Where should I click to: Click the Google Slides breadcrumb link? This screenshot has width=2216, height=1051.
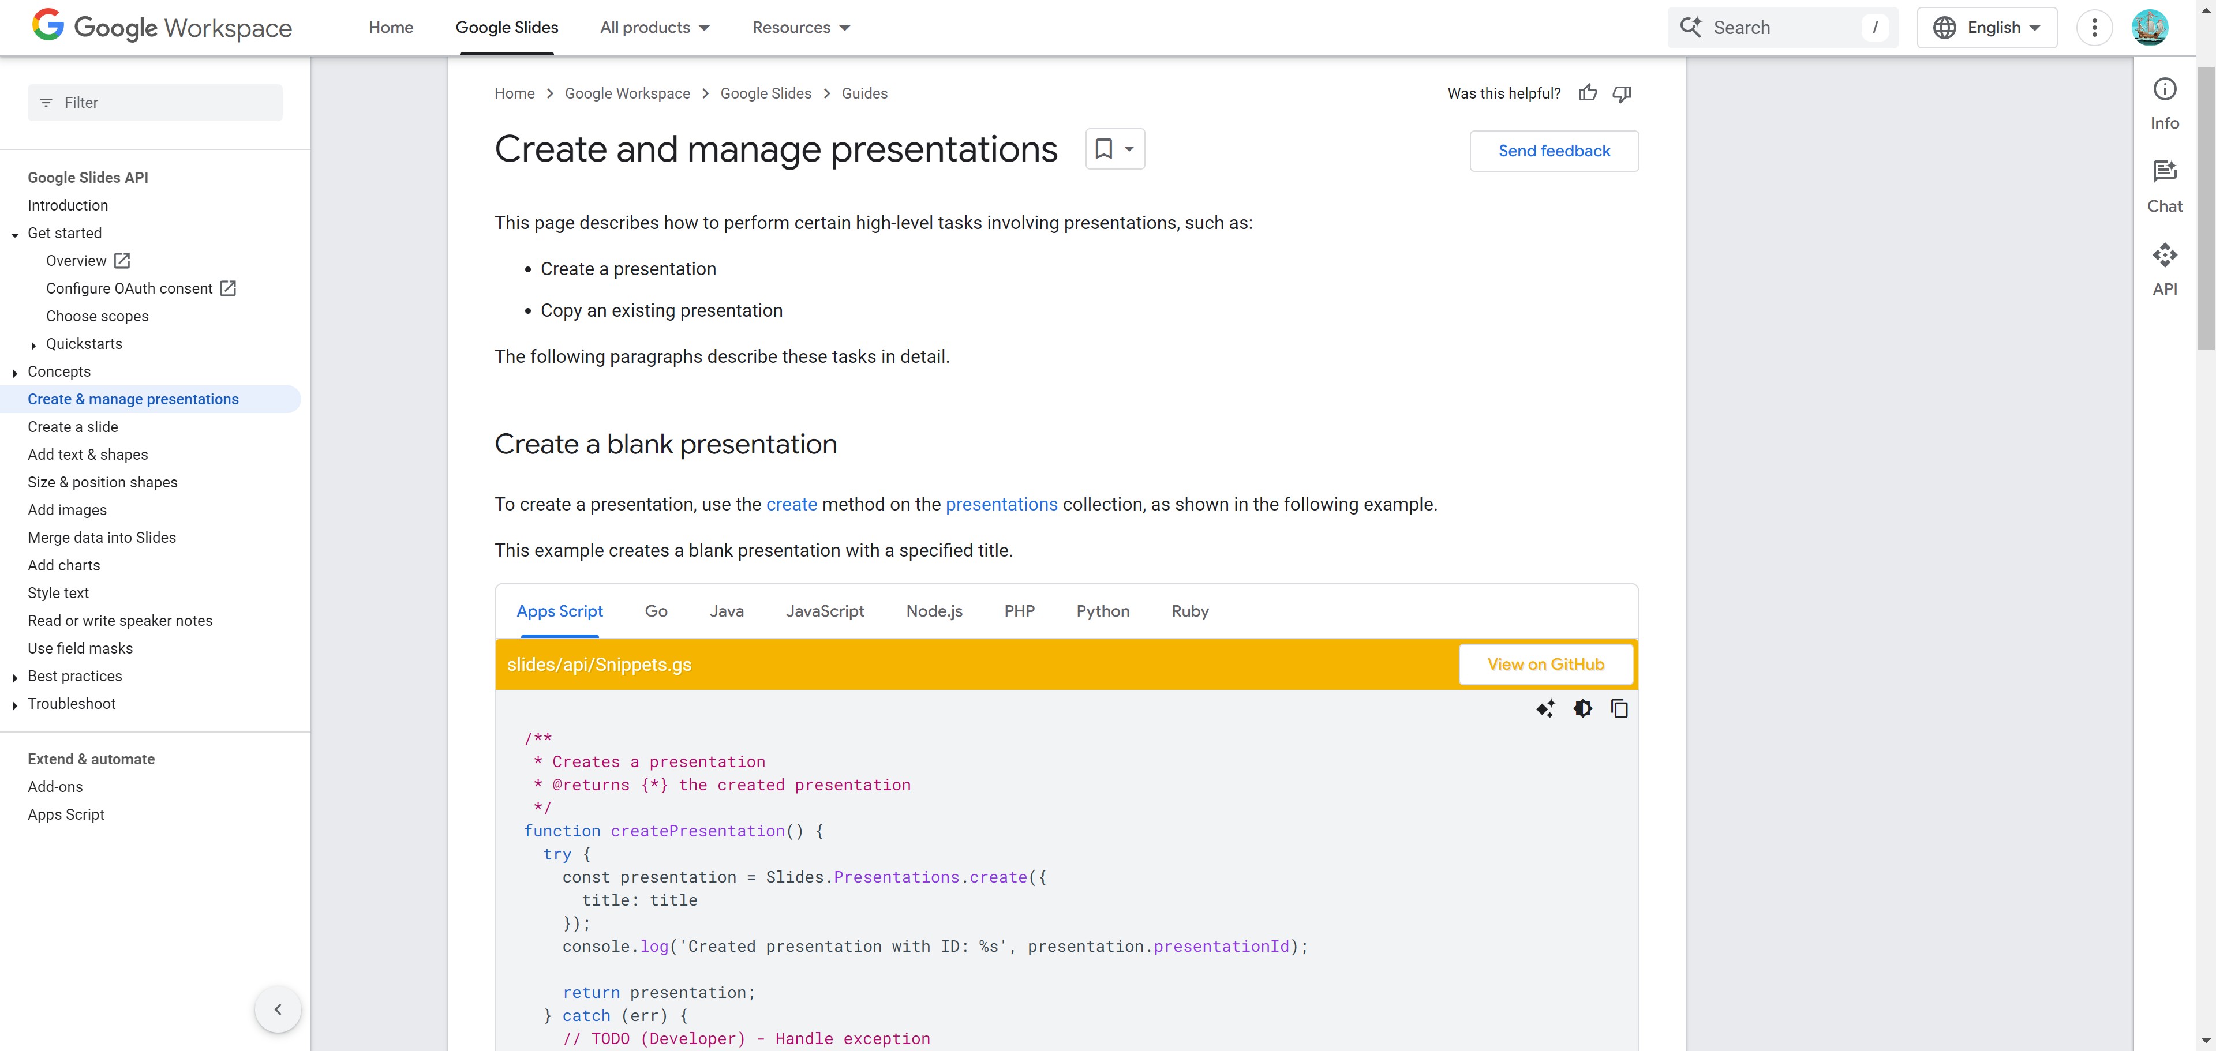(766, 94)
